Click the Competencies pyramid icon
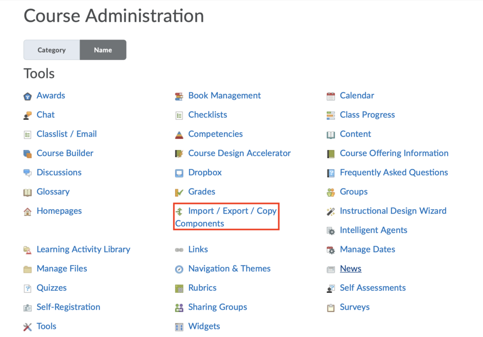This screenshot has width=483, height=337. pyautogui.click(x=179, y=135)
